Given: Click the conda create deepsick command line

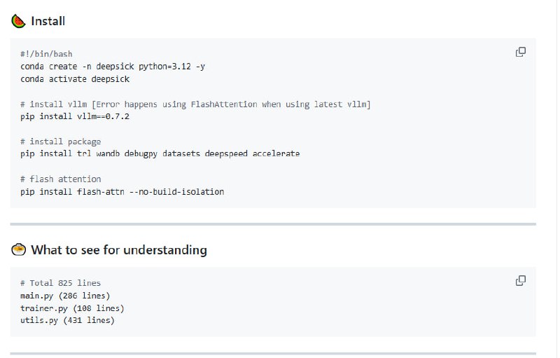Looking at the screenshot, I should point(113,67).
